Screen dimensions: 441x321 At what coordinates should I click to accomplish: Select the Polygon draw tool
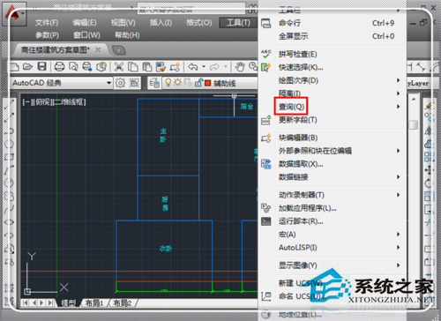tap(9, 144)
